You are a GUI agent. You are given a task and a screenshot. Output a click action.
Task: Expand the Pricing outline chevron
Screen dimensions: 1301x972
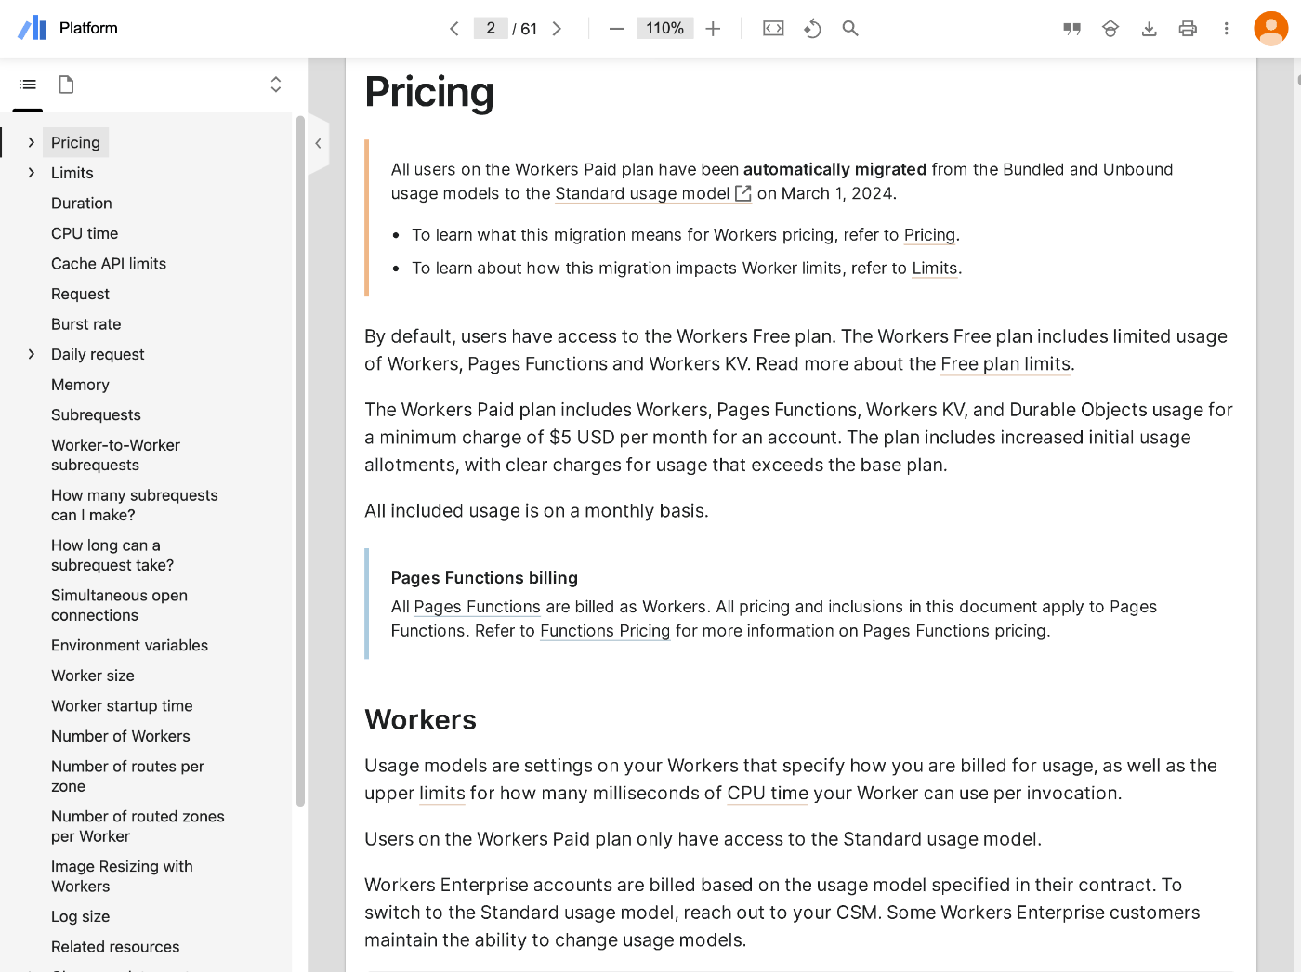(32, 142)
